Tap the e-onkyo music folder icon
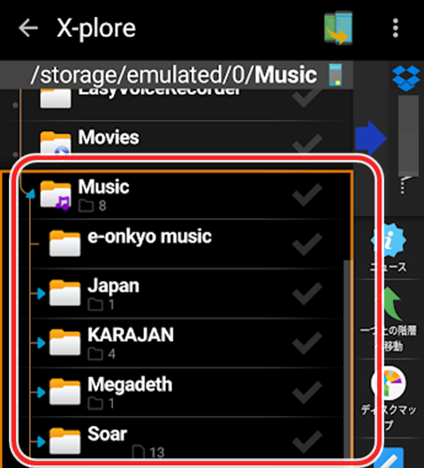Image resolution: width=424 pixels, height=468 pixels. click(x=64, y=243)
